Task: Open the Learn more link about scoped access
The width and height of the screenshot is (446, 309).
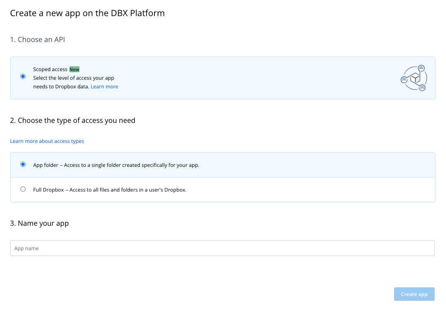Action: click(x=104, y=87)
